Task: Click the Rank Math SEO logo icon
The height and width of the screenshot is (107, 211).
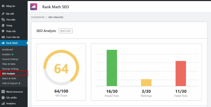Action: pos(34,7)
